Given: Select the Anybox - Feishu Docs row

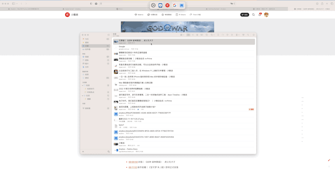Looking at the screenshot, I should tap(184, 150).
